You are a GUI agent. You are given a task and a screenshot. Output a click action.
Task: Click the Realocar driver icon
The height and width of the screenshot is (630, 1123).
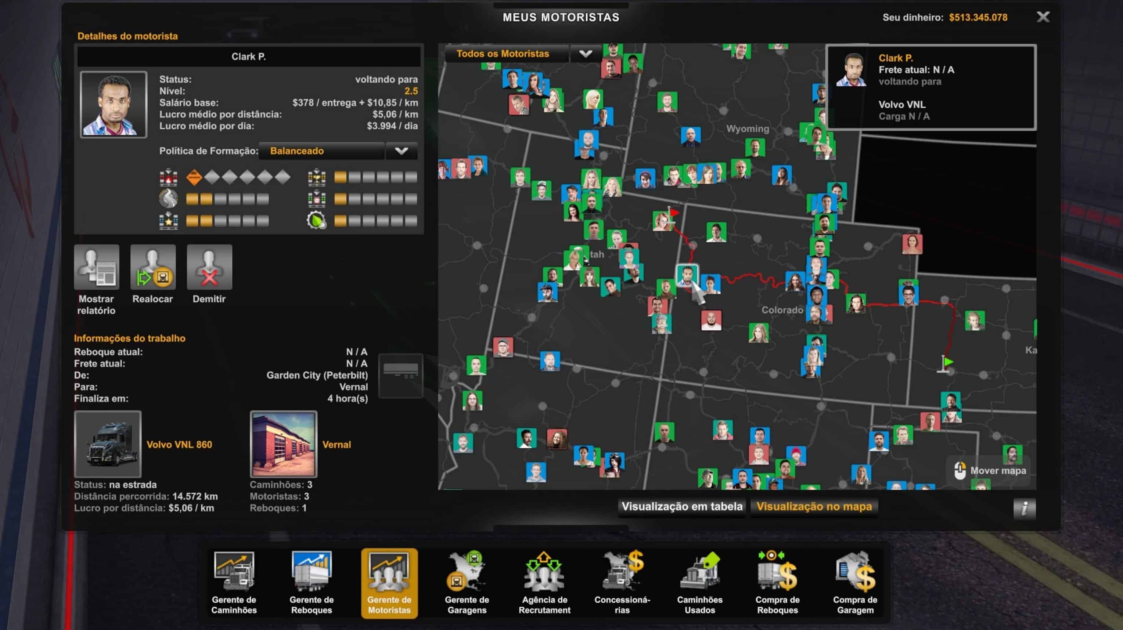[x=152, y=268]
